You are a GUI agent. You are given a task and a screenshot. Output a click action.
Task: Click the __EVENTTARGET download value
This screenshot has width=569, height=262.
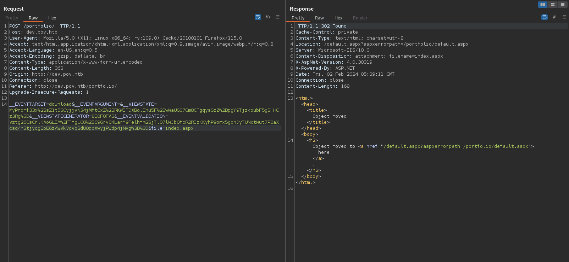[60, 104]
